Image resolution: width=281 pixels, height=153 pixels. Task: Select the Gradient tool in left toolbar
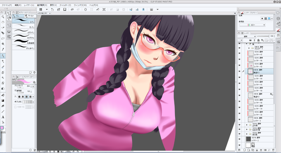[3, 100]
